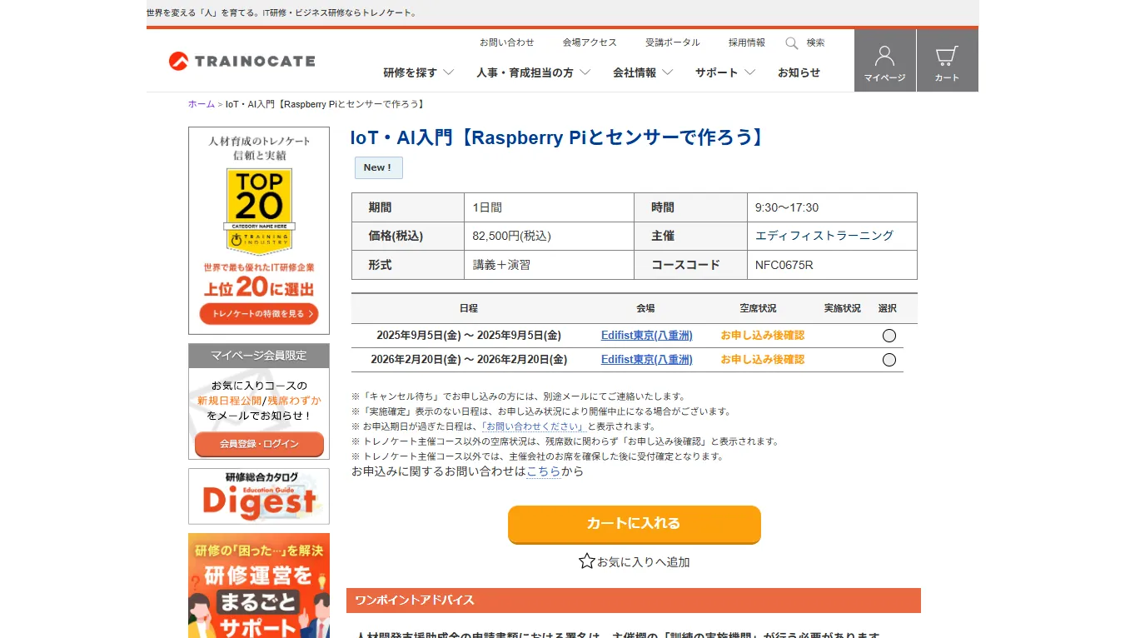Expand the 人事・育成担当の方 menu
1125x638 pixels.
tap(533, 72)
